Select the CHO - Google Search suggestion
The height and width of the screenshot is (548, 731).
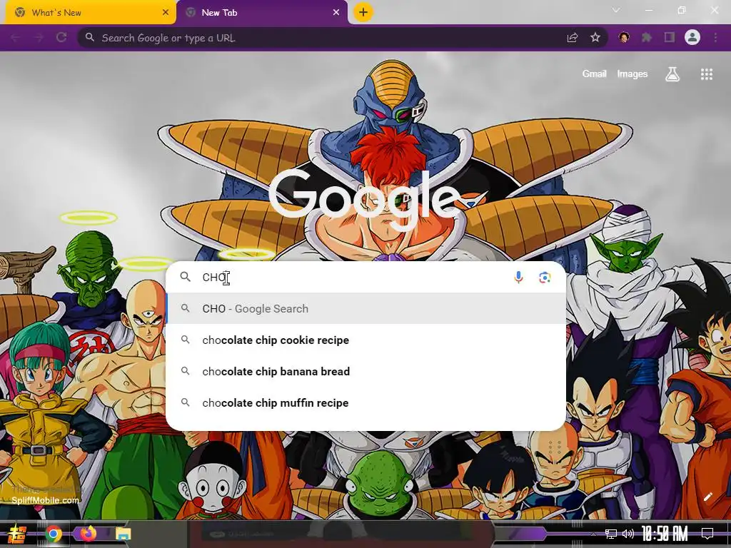pyautogui.click(x=366, y=308)
